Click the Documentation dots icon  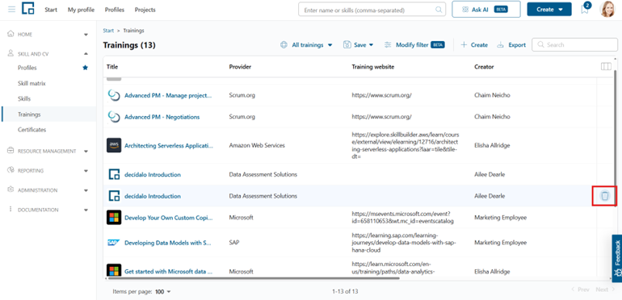[x=11, y=210]
